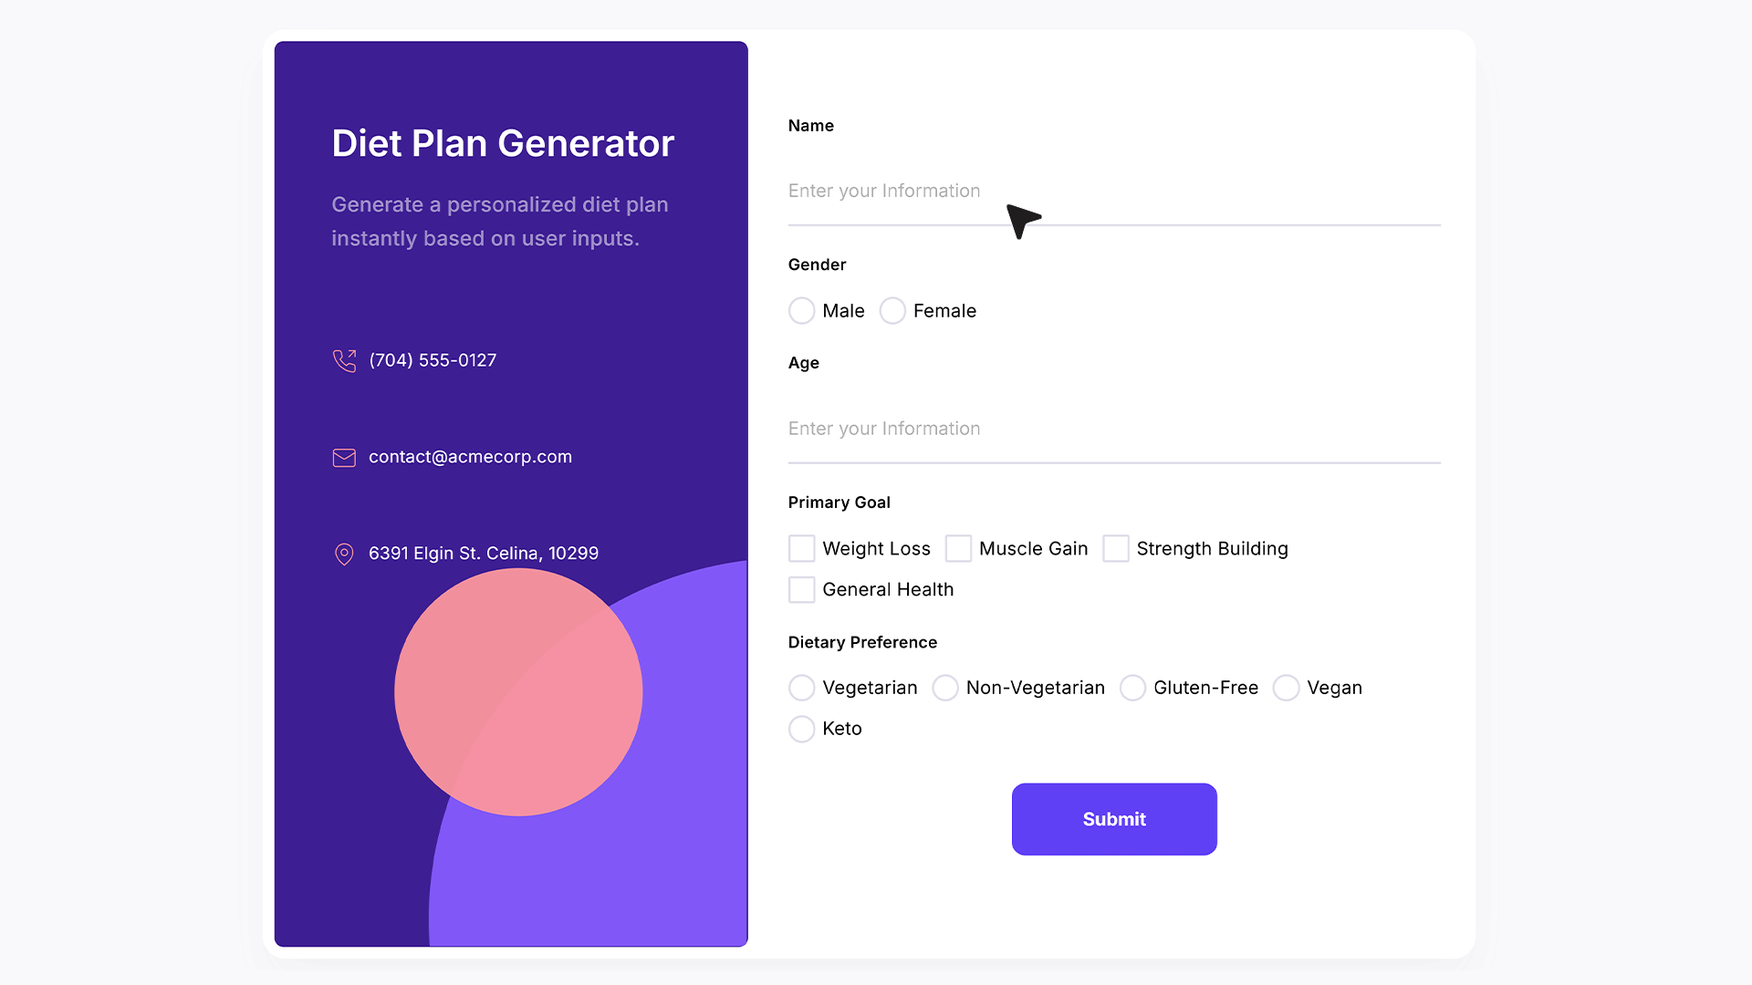Select the Male radio button
Viewport: 1752px width, 985px height.
[801, 311]
